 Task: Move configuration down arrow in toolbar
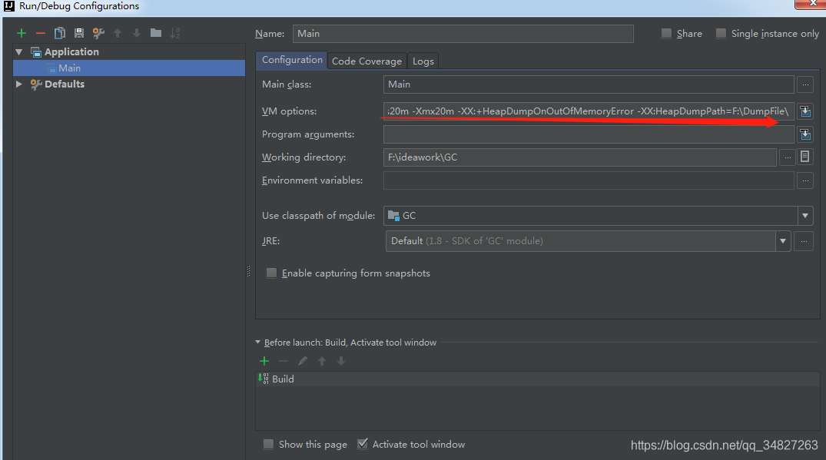137,33
